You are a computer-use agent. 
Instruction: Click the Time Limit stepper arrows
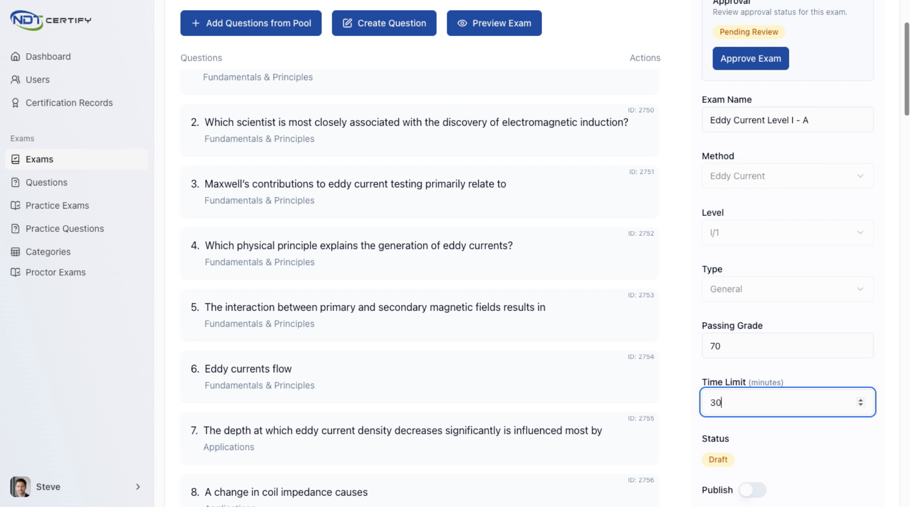coord(860,402)
